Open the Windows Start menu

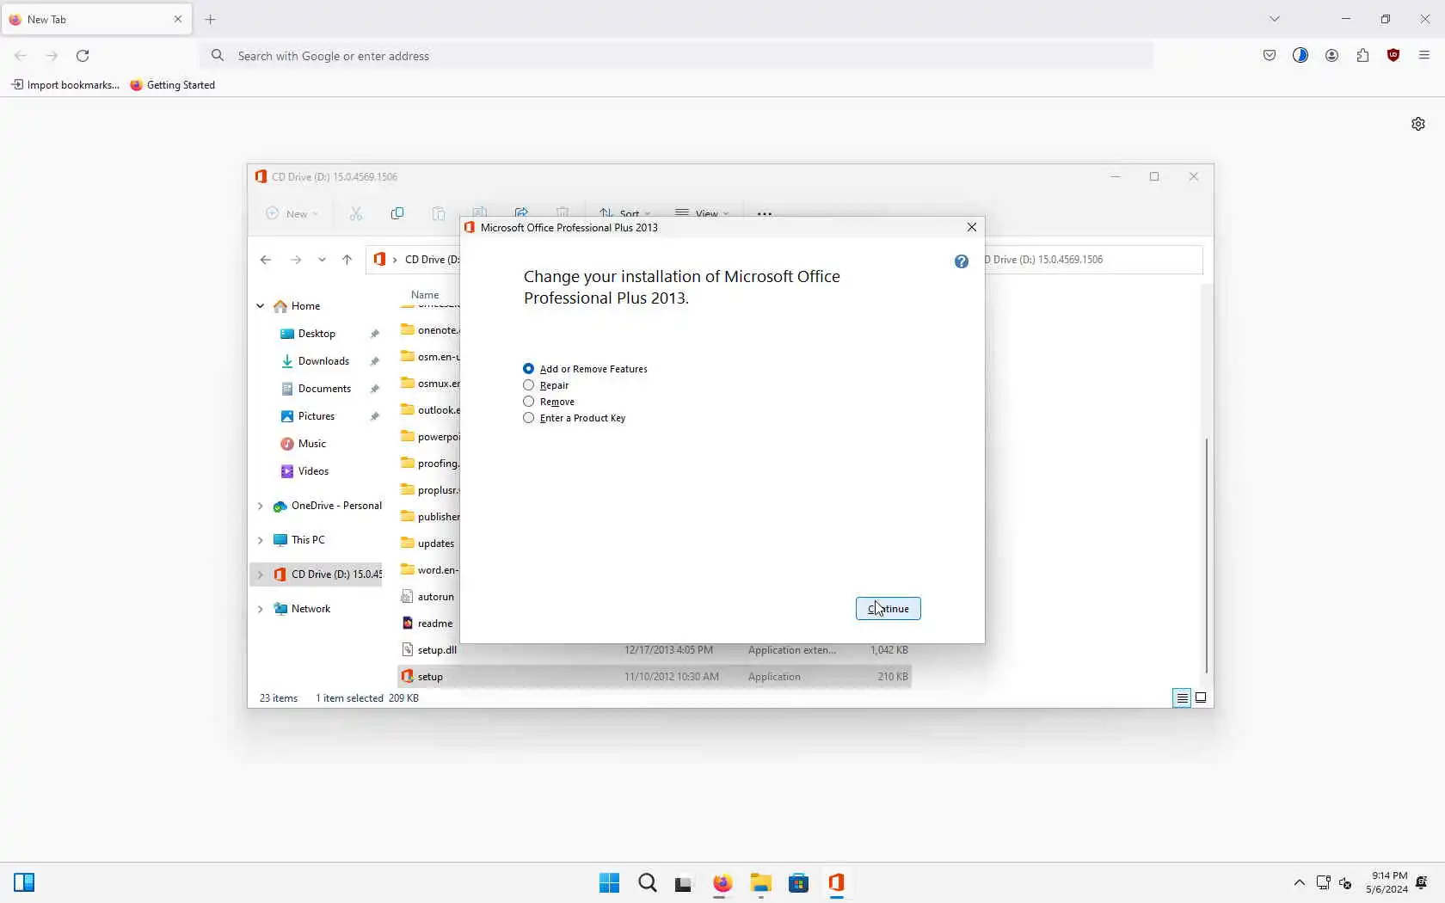609,883
